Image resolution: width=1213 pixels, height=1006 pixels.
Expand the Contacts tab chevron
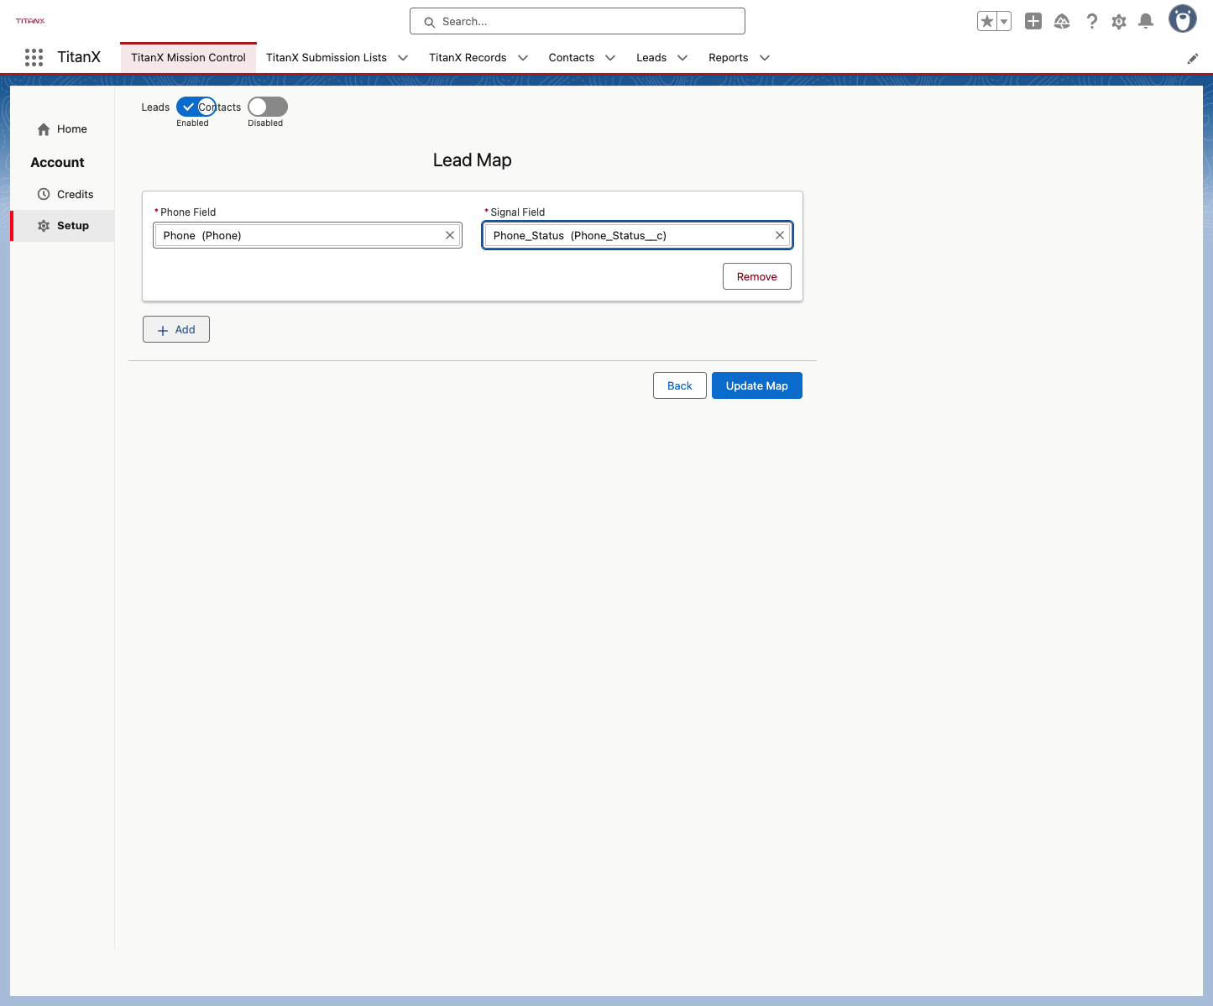[x=610, y=58]
